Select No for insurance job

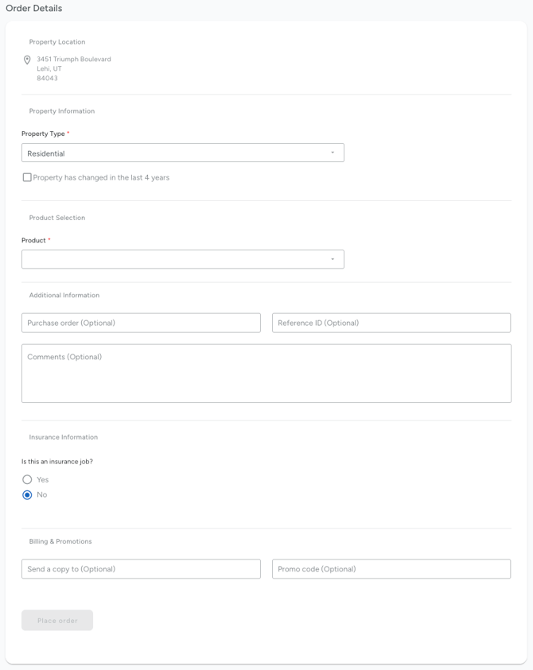pyautogui.click(x=27, y=495)
